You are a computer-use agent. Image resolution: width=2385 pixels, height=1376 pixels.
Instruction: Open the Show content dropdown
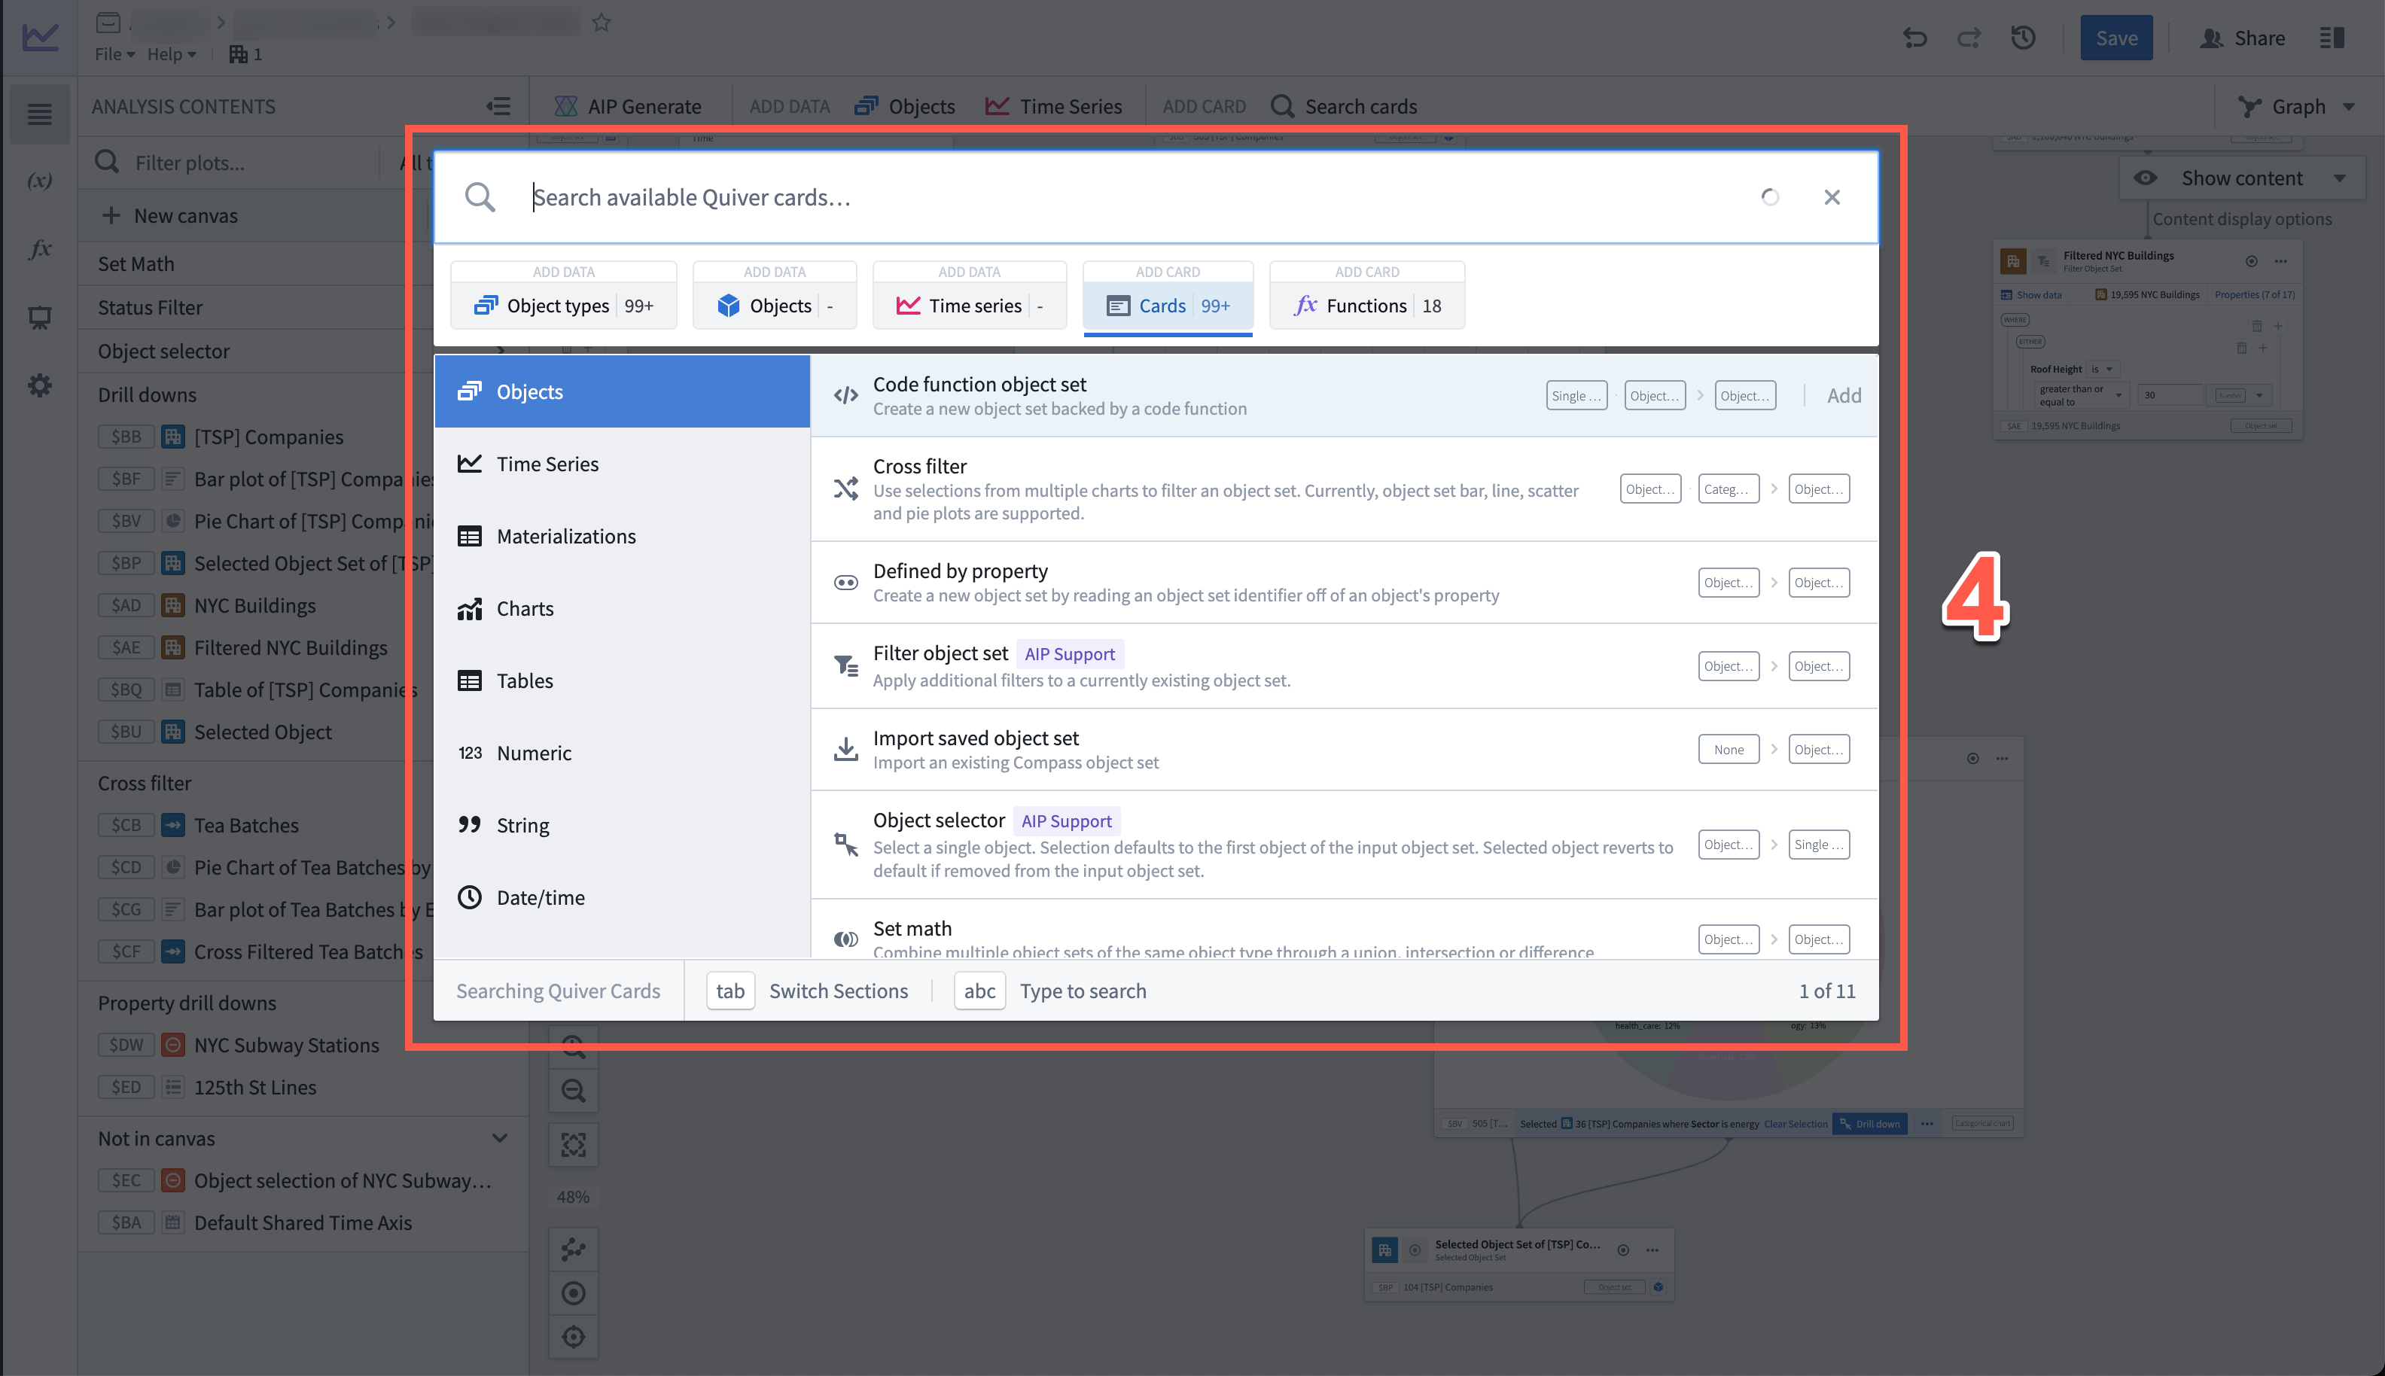[2241, 178]
